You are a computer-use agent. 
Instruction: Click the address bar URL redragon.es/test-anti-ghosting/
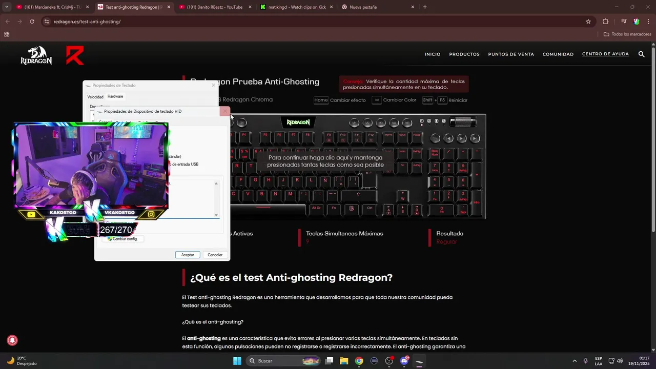tap(87, 22)
